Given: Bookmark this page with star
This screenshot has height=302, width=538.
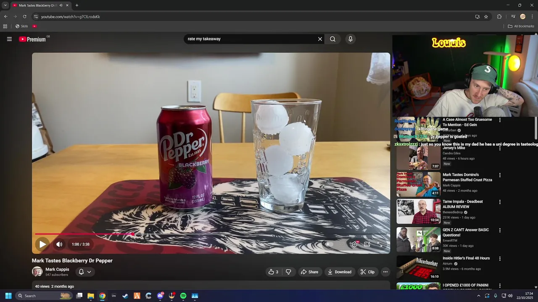Looking at the screenshot, I should 486,17.
